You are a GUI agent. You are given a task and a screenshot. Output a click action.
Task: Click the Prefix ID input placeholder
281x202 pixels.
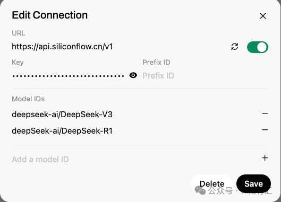pyautogui.click(x=206, y=76)
